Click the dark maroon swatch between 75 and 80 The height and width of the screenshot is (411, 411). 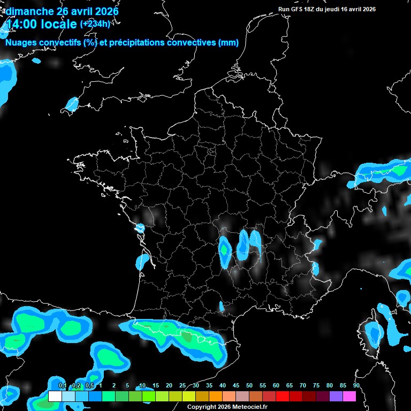(x=323, y=397)
